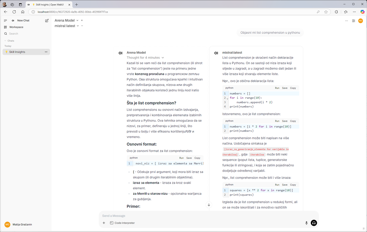Screen dimensions: 367x232
Task: Start a voice call with headphones button
Action: pos(314,223)
